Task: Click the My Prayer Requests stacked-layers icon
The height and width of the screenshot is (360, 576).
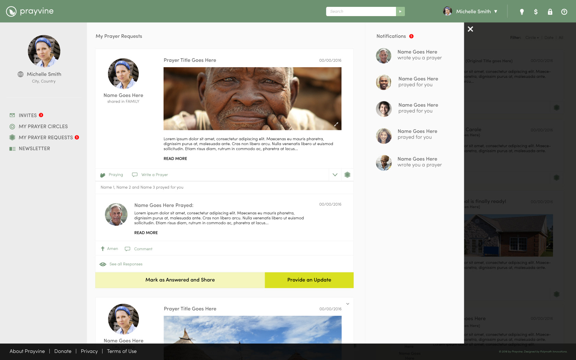Action: tap(12, 137)
